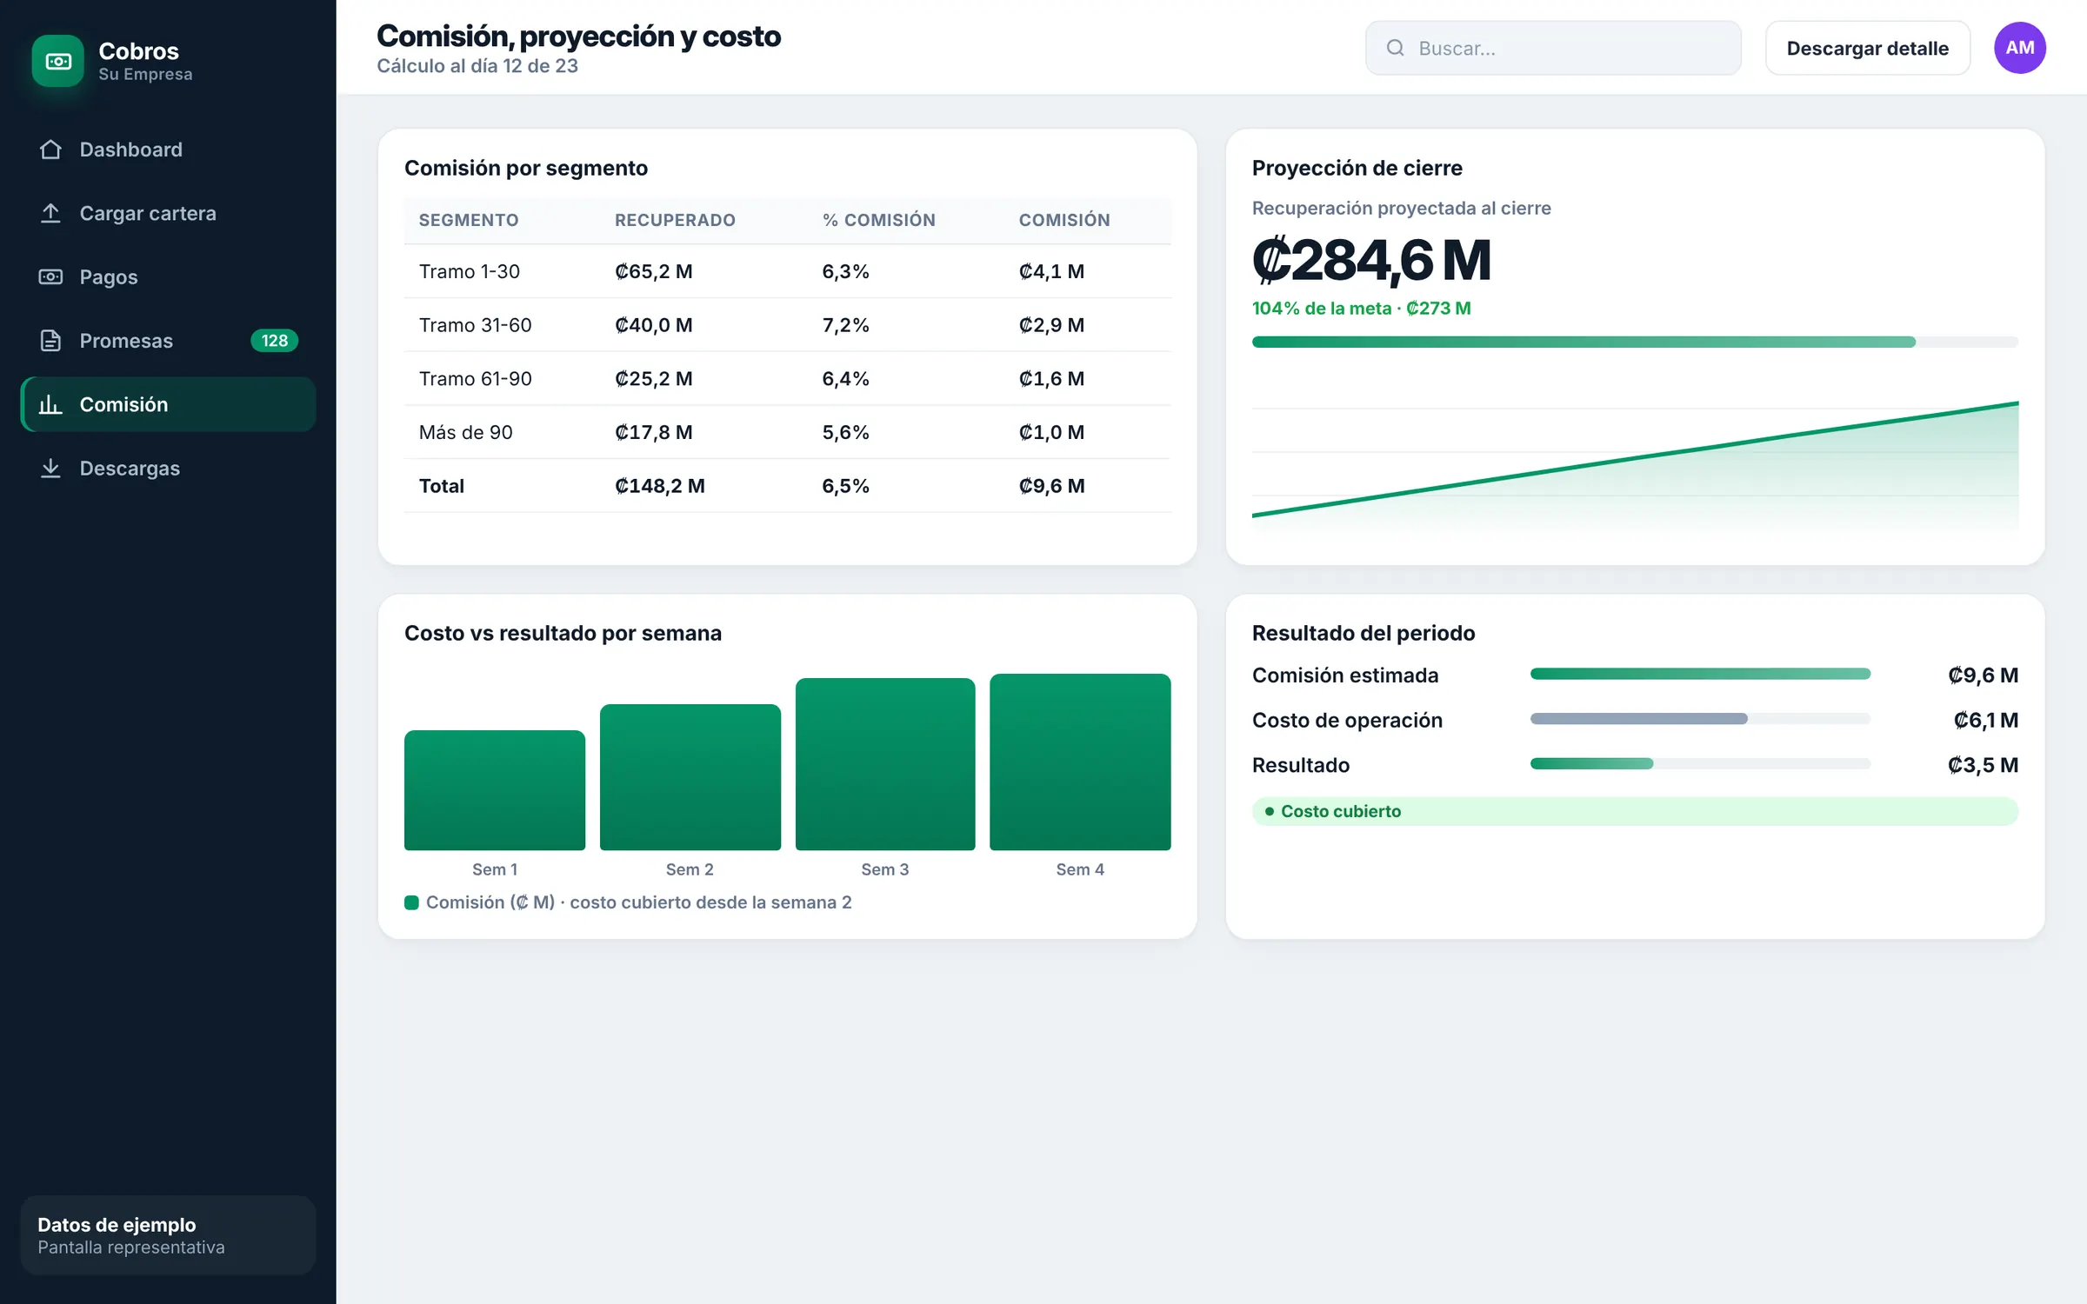Click the Sem 1 chart bar
This screenshot has height=1304, width=2087.
[x=495, y=790]
